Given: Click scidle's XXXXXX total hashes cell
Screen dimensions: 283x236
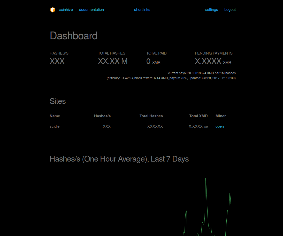Looking at the screenshot, I should (155, 126).
